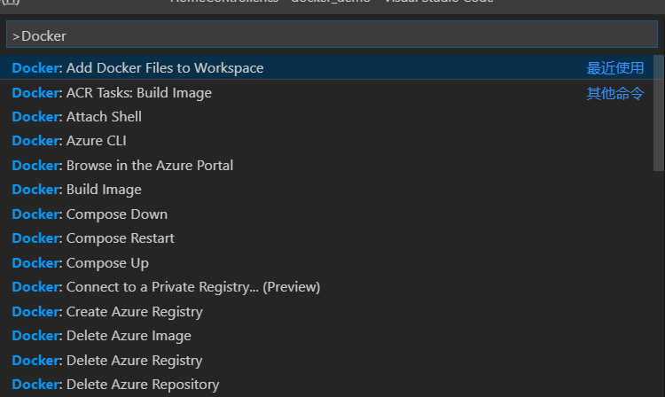Click the partially visible icon above the search box
The width and height of the screenshot is (665, 397).
pos(11,2)
